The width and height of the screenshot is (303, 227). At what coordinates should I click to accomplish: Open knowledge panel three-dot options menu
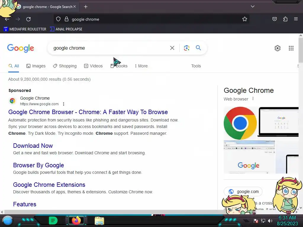(x=253, y=99)
